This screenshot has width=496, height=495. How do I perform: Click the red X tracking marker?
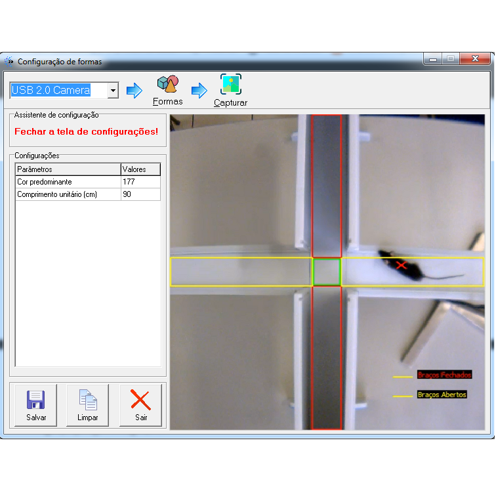[x=402, y=265]
